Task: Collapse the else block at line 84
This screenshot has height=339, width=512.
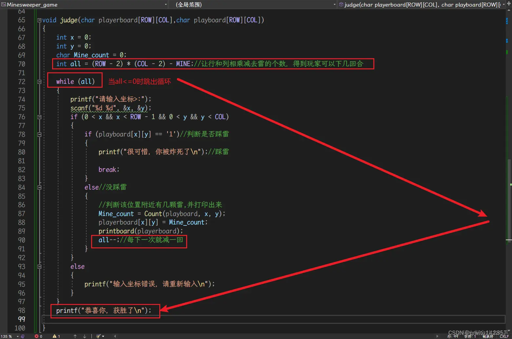Action: click(39, 187)
